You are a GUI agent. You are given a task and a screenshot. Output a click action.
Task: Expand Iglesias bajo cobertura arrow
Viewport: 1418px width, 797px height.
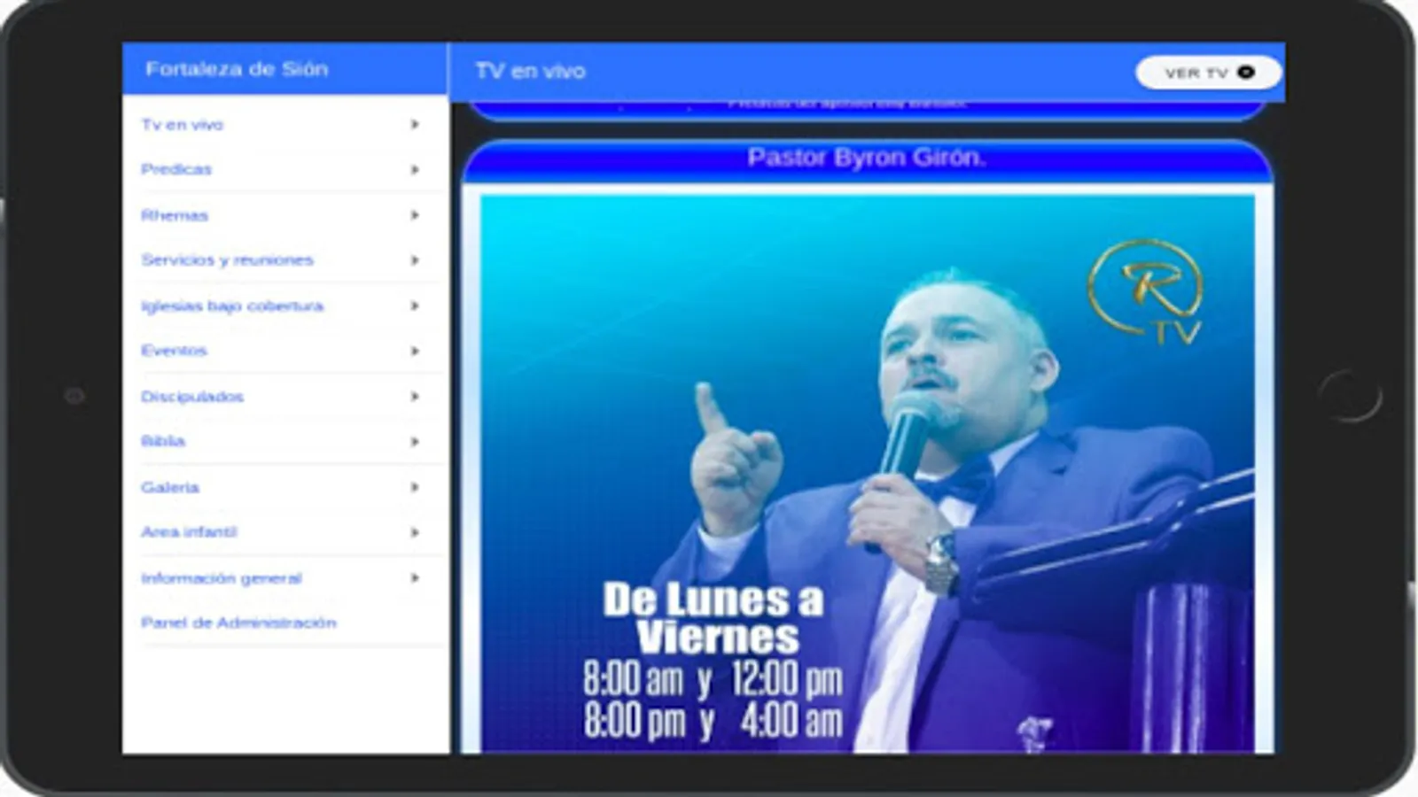415,306
